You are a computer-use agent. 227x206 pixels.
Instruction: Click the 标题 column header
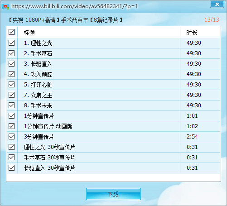coord(29,33)
